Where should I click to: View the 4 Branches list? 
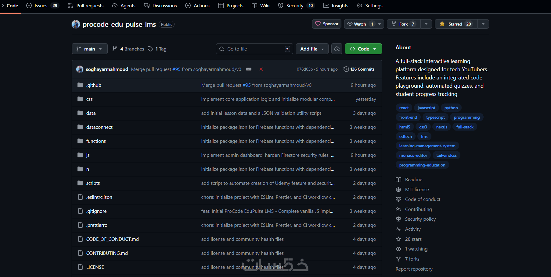[x=128, y=49]
